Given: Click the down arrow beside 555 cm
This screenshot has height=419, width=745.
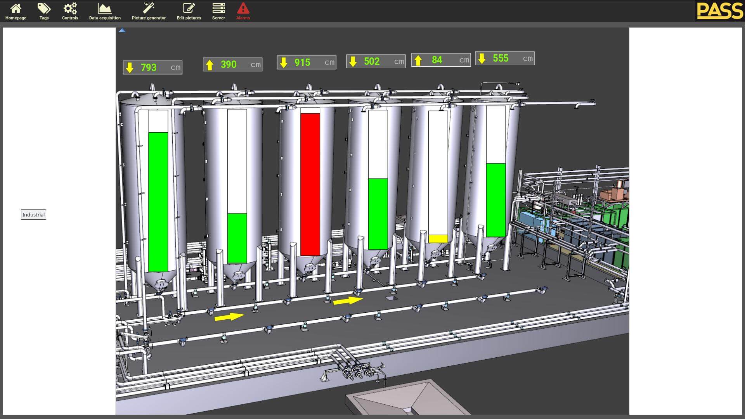Looking at the screenshot, I should (x=482, y=59).
